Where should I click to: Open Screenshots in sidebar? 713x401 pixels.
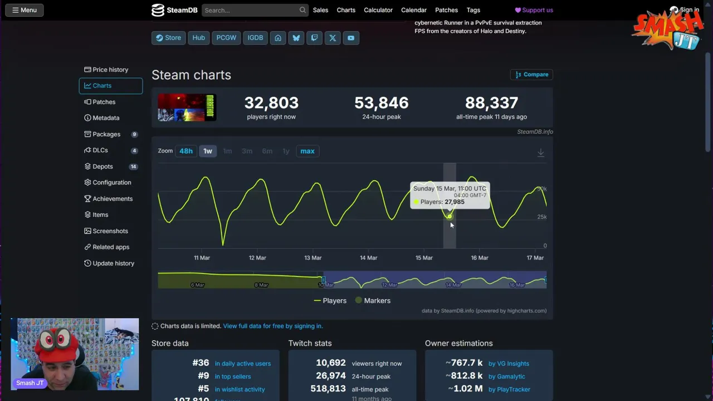[111, 231]
